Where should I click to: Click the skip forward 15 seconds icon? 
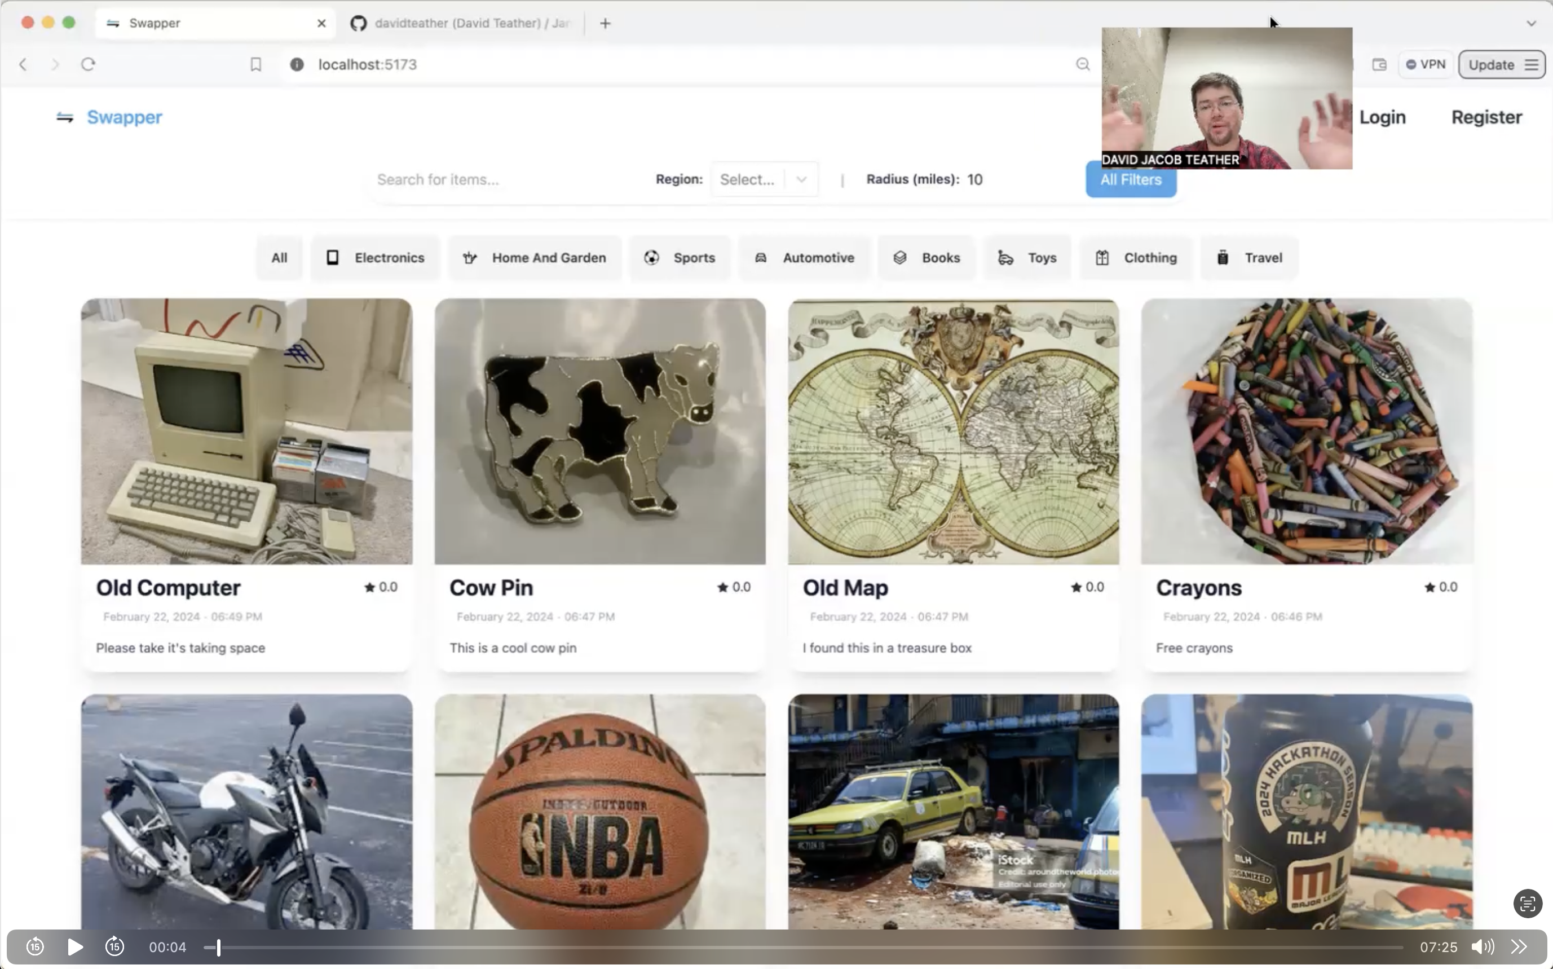(114, 946)
